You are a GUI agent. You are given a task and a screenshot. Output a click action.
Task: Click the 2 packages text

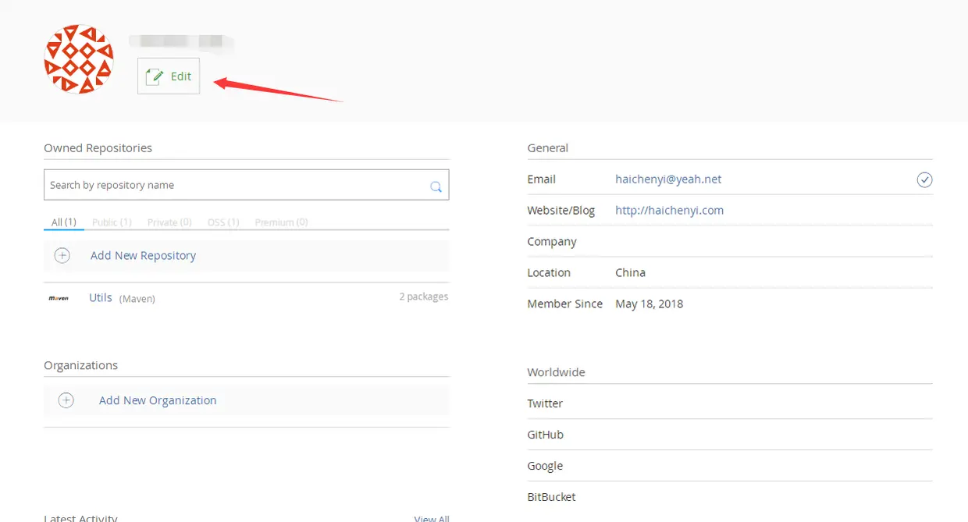pyautogui.click(x=424, y=297)
